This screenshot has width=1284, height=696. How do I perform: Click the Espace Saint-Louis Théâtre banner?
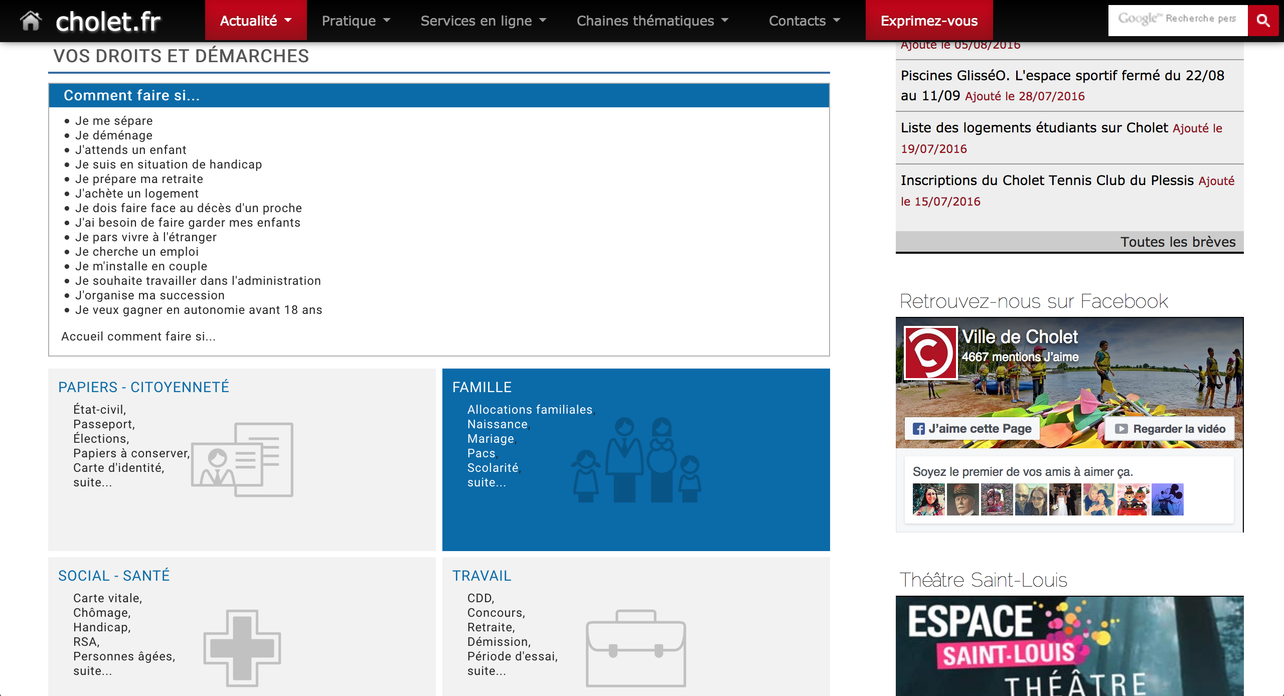[1069, 646]
